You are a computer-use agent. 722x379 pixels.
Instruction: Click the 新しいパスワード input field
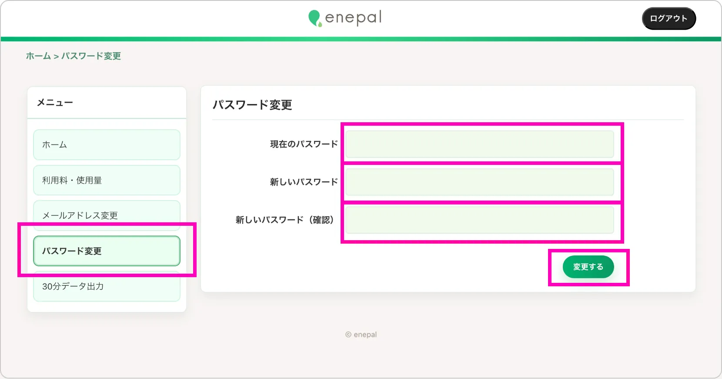click(x=479, y=182)
